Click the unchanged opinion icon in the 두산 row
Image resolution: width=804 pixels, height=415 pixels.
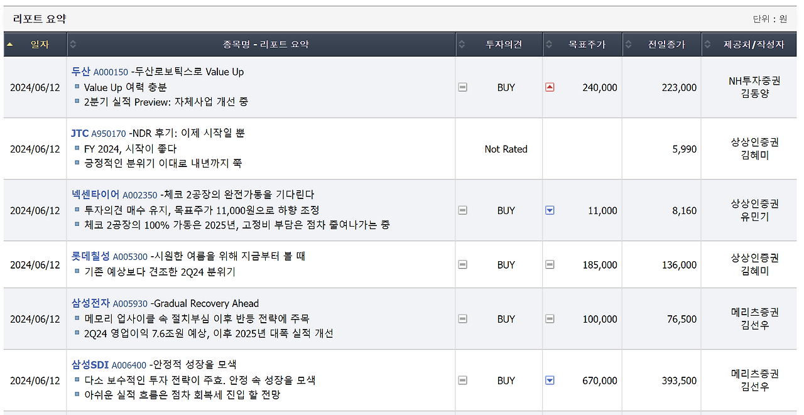(463, 87)
